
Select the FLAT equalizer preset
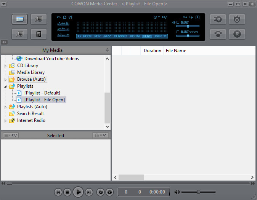click(147, 36)
